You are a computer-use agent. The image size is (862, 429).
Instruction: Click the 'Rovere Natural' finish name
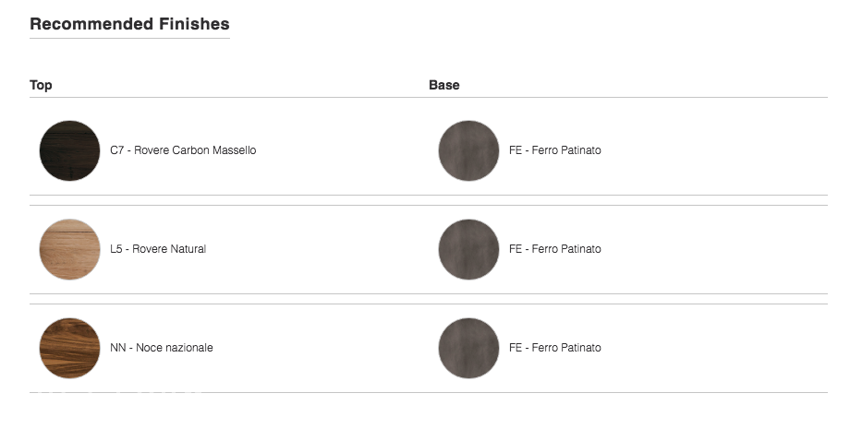pyautogui.click(x=169, y=249)
